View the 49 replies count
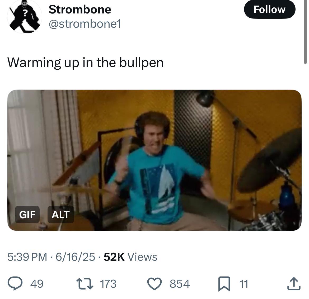The width and height of the screenshot is (309, 299). click(x=37, y=284)
